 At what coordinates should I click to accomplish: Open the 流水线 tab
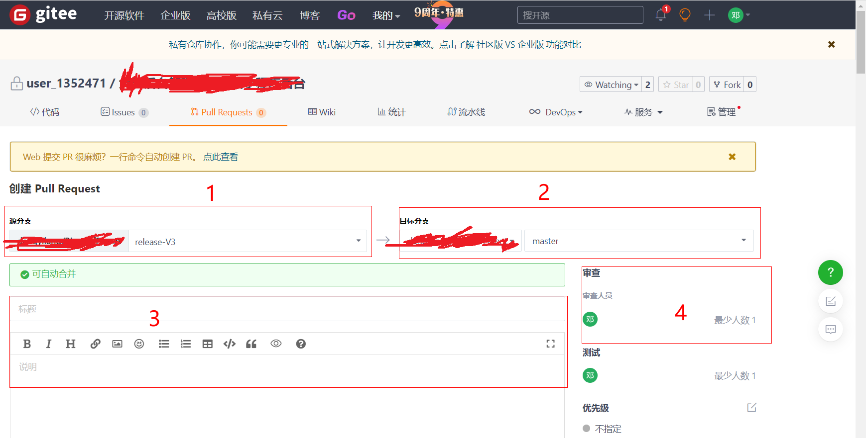(466, 112)
